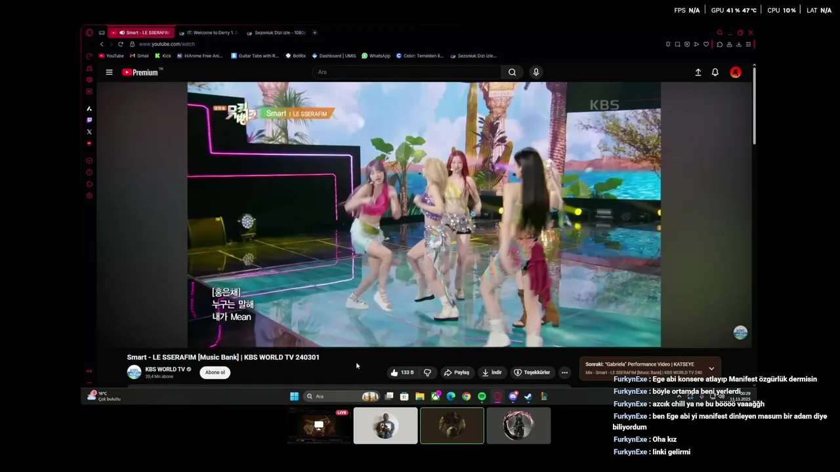Focus the YouTube 'Ara' search field
This screenshot has width=840, height=472.
point(407,72)
